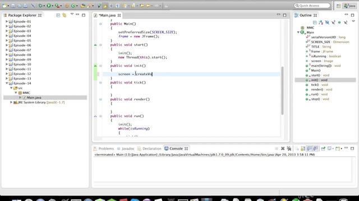Close the Main.java editor tab

point(119,15)
